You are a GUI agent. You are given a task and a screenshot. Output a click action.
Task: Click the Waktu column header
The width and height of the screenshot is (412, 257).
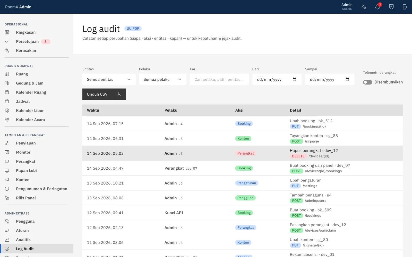click(93, 110)
